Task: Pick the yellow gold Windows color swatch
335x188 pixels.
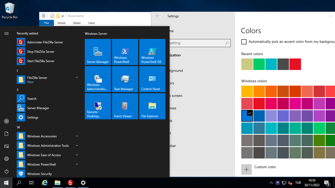Action: click(247, 91)
